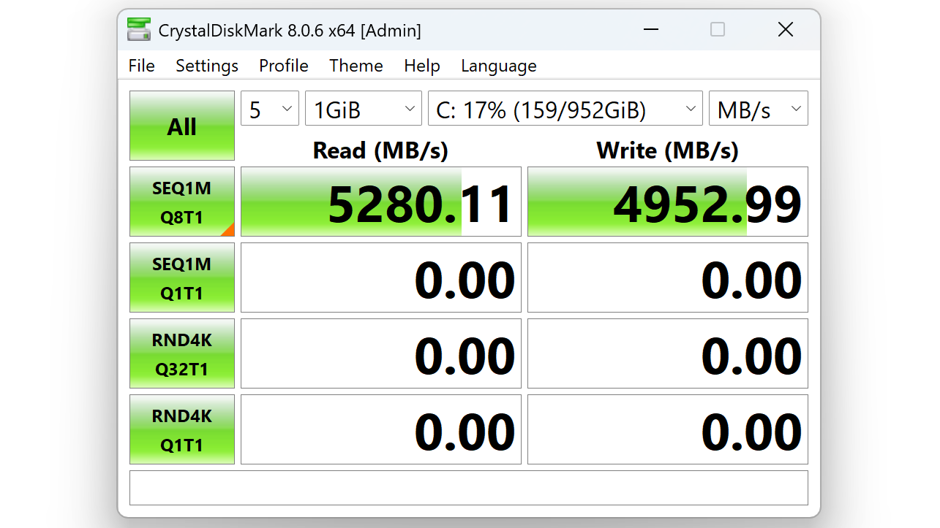This screenshot has height=528, width=940.
Task: Start the SEQ1M Q1T1 test
Action: [x=182, y=278]
